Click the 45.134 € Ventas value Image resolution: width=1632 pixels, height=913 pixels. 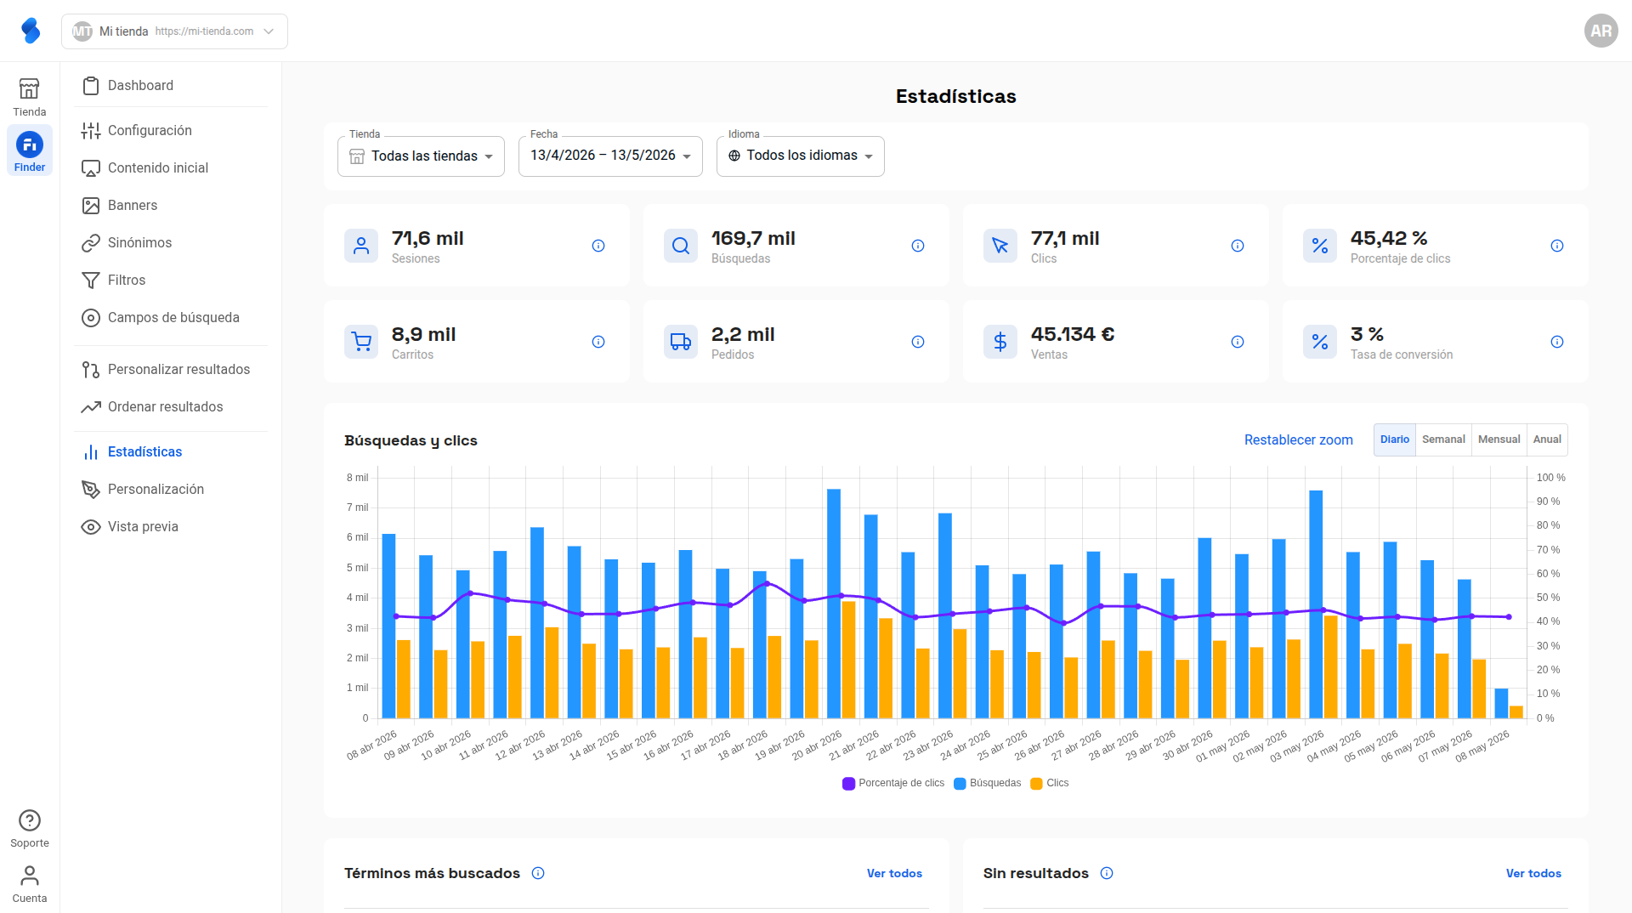click(1073, 334)
